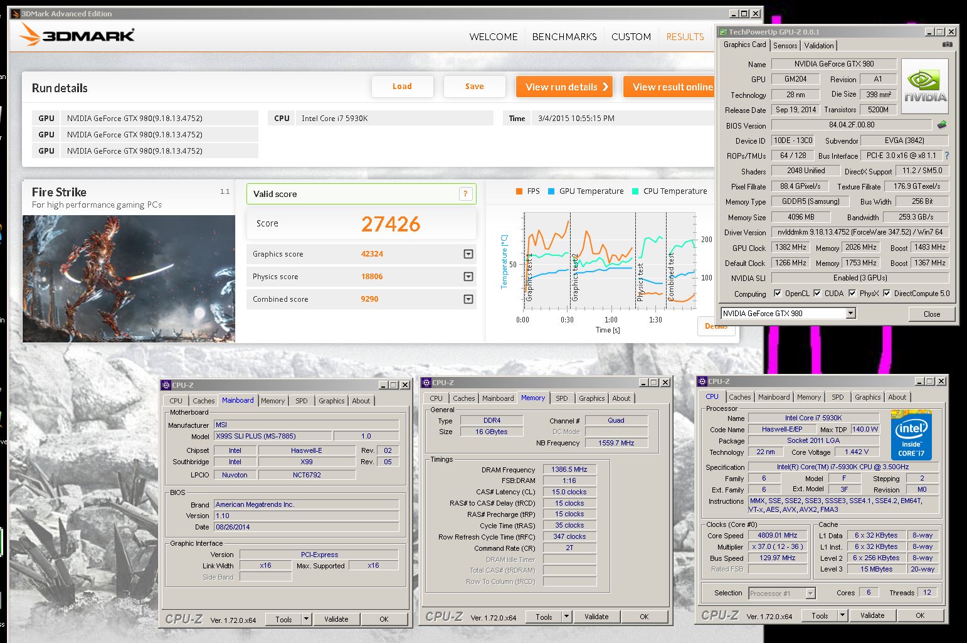The width and height of the screenshot is (967, 643).
Task: Click the Valid score help question icon
Action: tap(465, 194)
